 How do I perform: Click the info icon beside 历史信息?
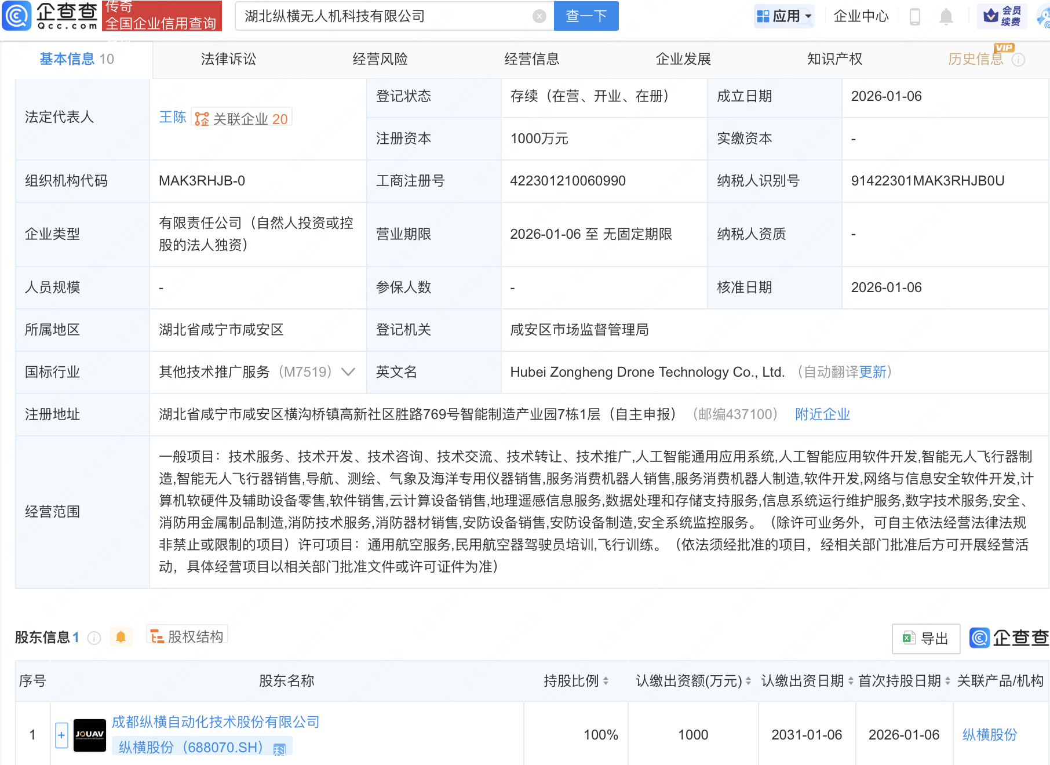tap(1018, 60)
